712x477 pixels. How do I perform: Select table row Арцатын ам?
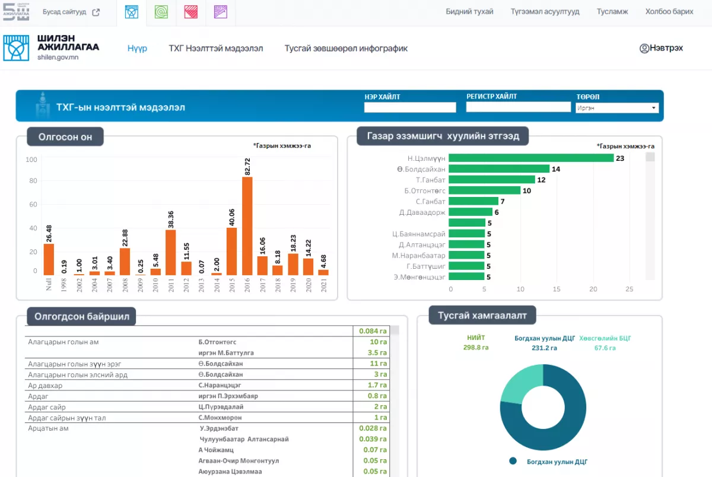coord(208,450)
